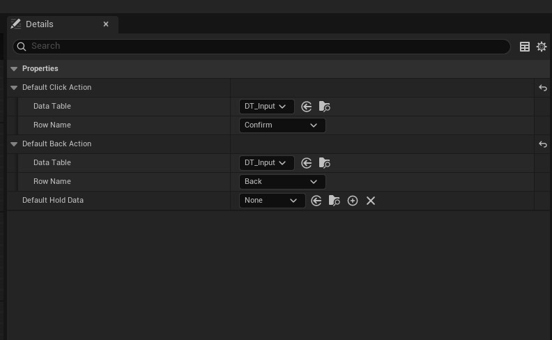The height and width of the screenshot is (340, 552).
Task: Clear the Default Hold Data value
Action: 371,201
